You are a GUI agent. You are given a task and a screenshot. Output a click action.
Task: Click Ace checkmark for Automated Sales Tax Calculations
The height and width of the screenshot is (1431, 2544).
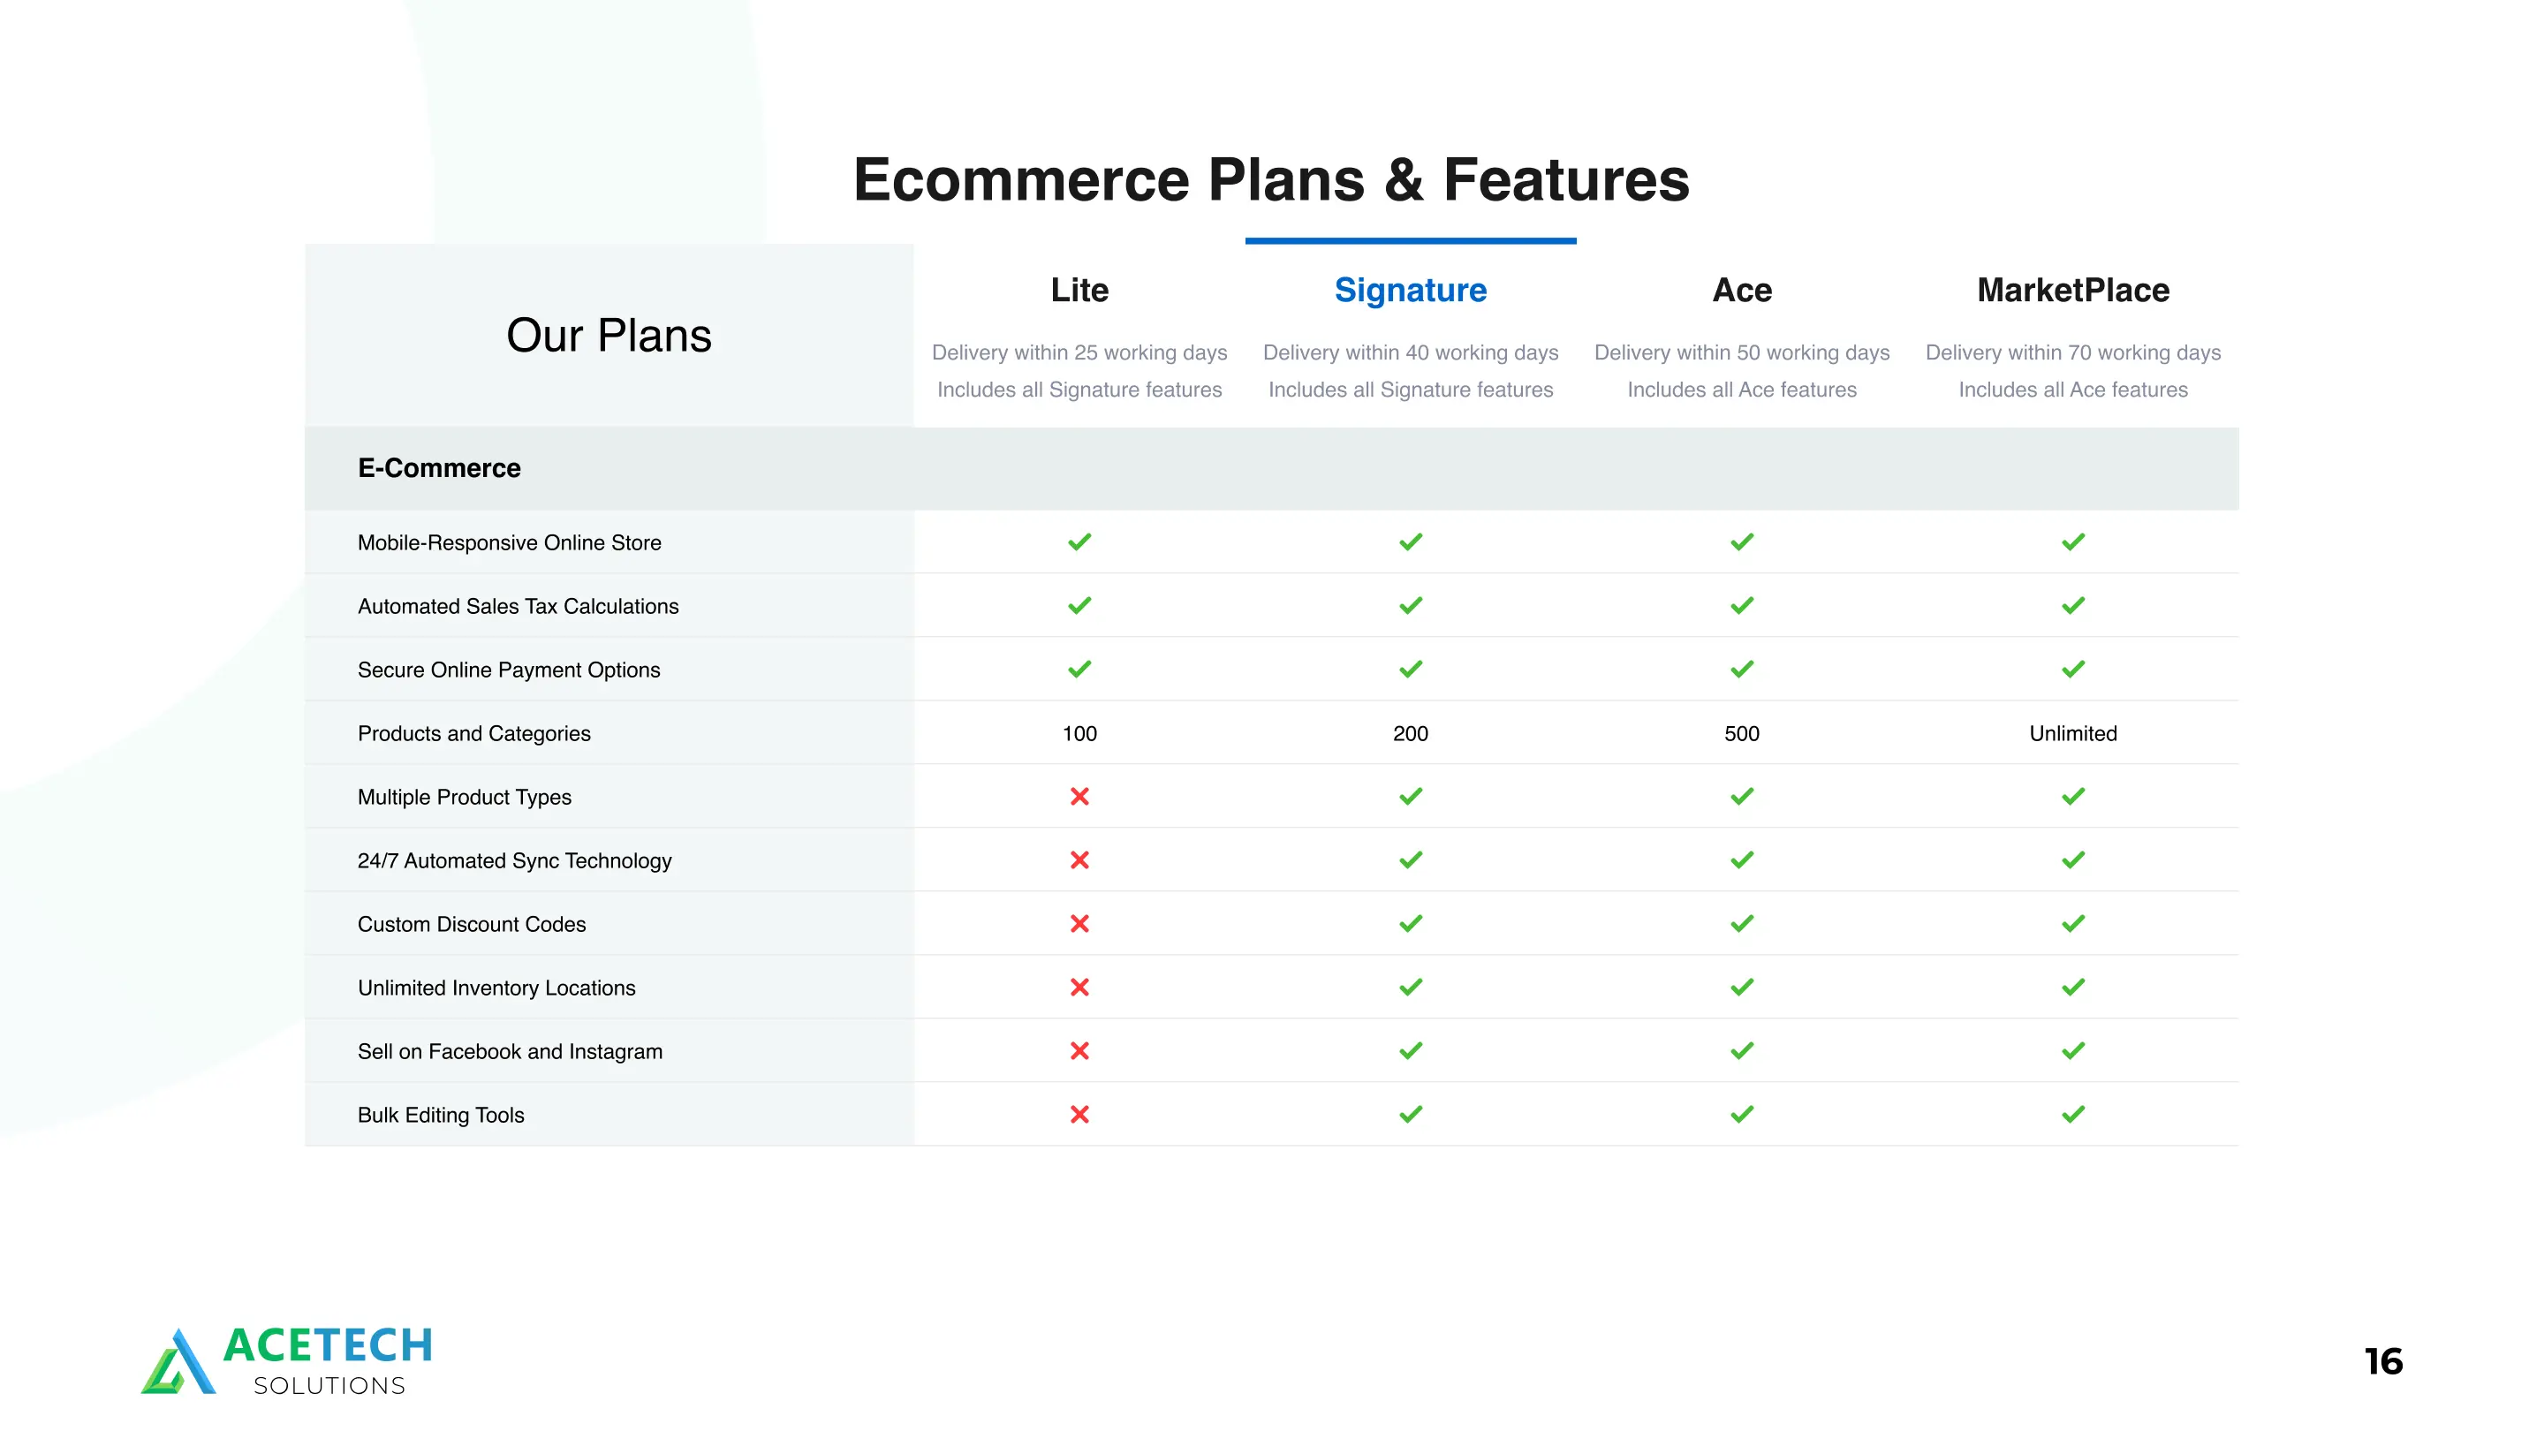pyautogui.click(x=1742, y=605)
